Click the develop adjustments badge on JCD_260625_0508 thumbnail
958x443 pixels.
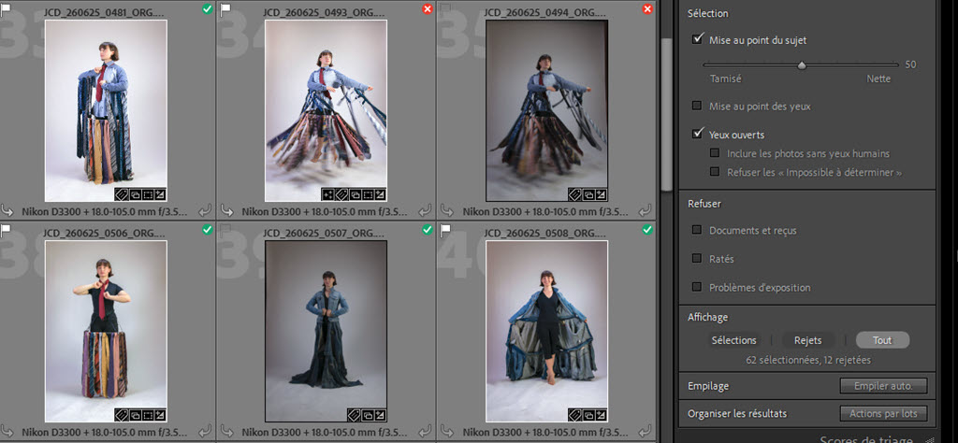[x=602, y=416]
